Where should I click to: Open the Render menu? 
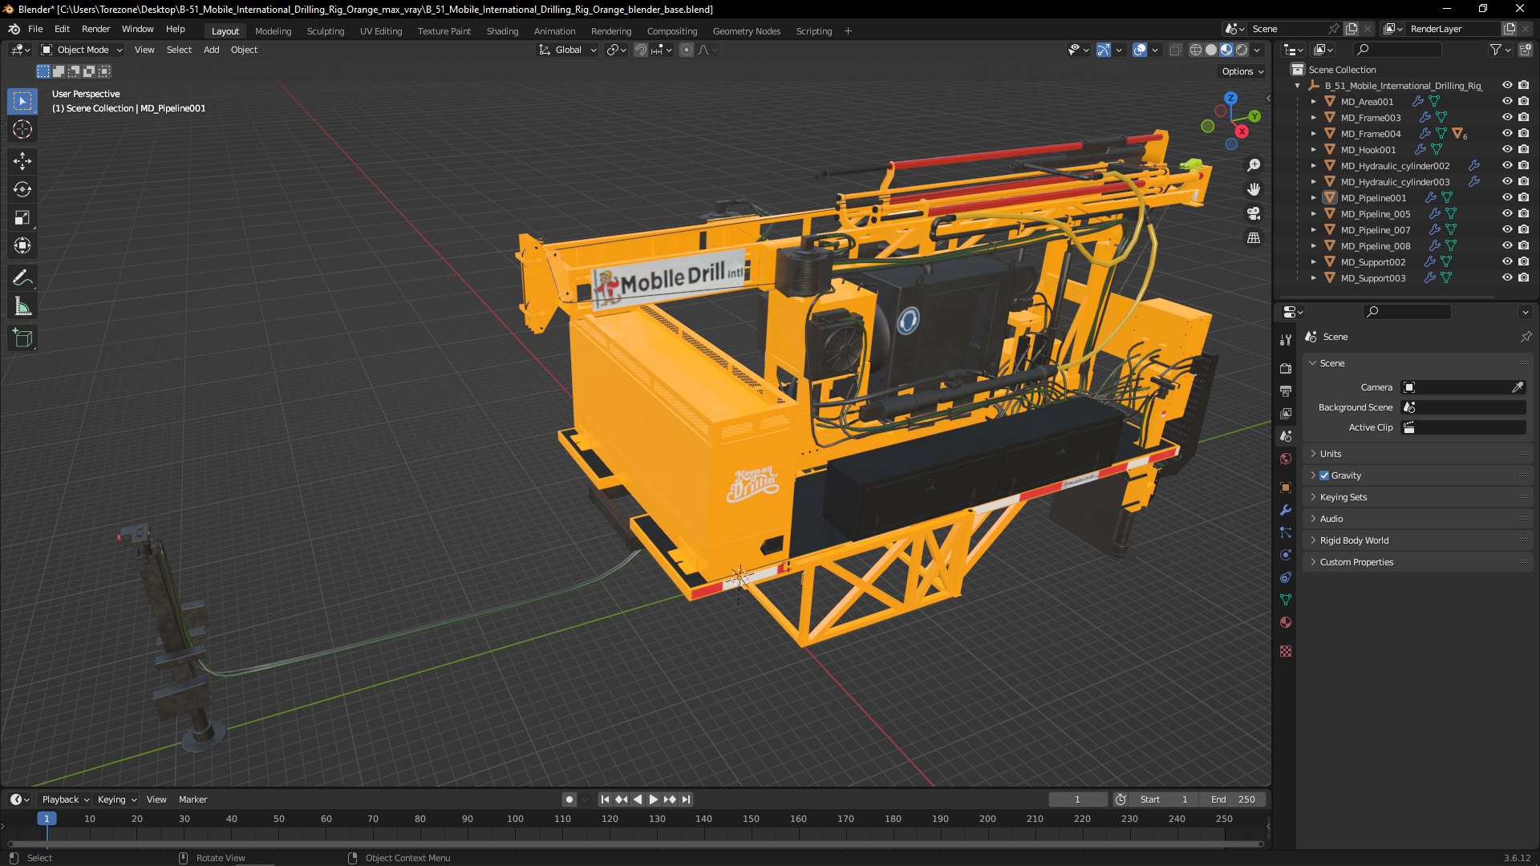coord(95,29)
